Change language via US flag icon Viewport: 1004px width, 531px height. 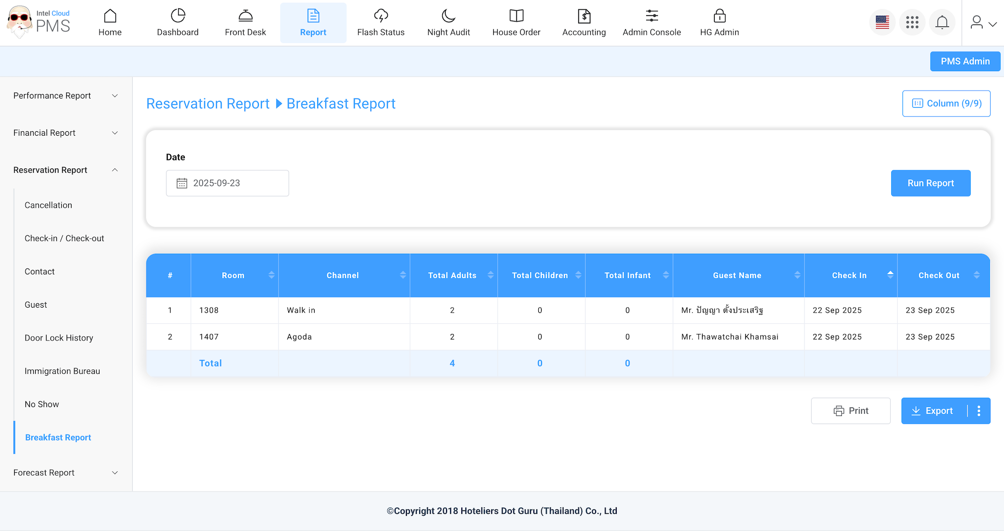pyautogui.click(x=882, y=23)
